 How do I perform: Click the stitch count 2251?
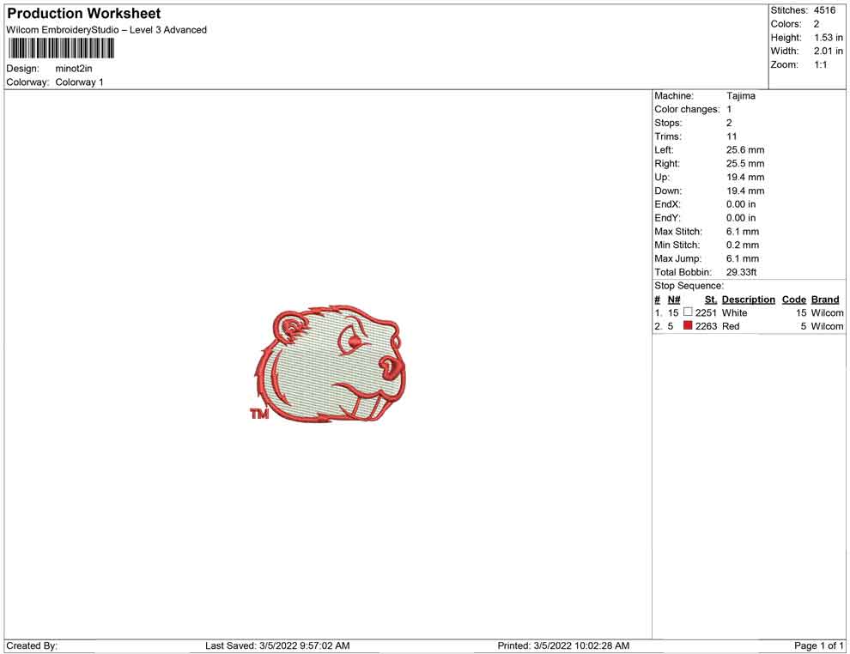coord(706,312)
